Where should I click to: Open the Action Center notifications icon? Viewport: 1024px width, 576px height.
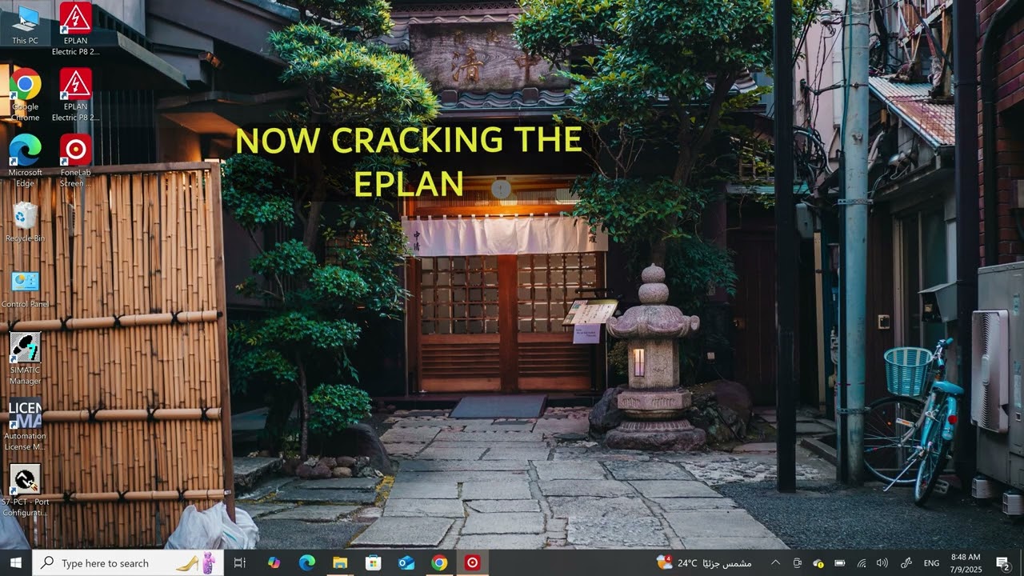tap(1002, 563)
